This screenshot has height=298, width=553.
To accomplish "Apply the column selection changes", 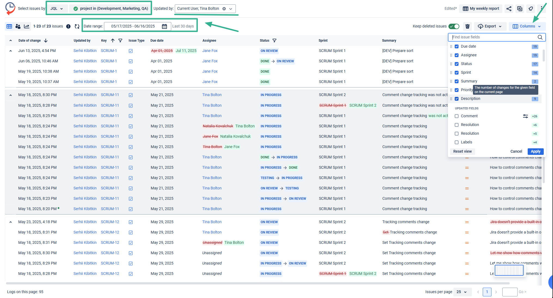I will 535,151.
